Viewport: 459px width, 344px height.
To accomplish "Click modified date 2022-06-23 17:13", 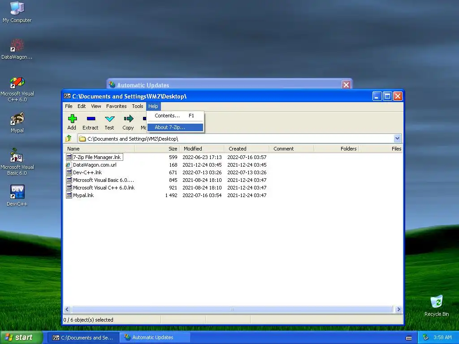I will coord(202,157).
